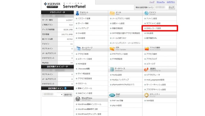Click the PHP logo icon
The height and width of the screenshot is (116, 205).
[112, 95]
